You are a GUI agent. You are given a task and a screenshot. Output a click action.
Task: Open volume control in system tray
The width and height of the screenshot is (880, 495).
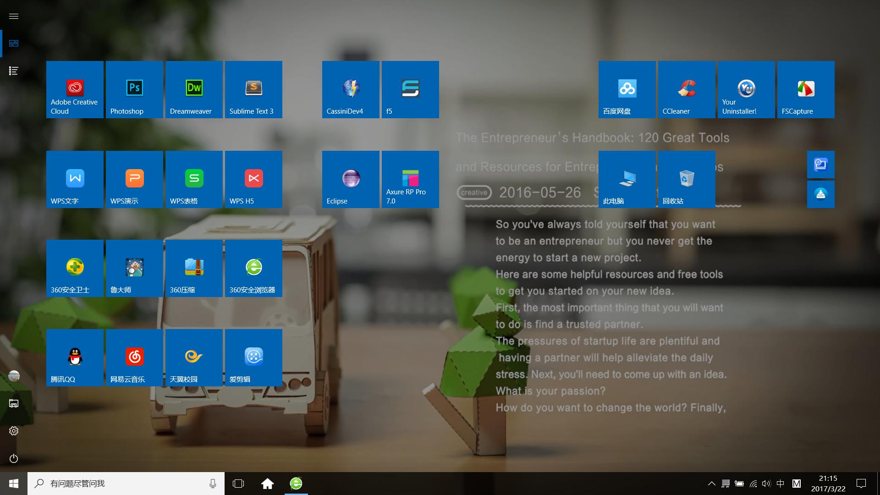pyautogui.click(x=766, y=484)
